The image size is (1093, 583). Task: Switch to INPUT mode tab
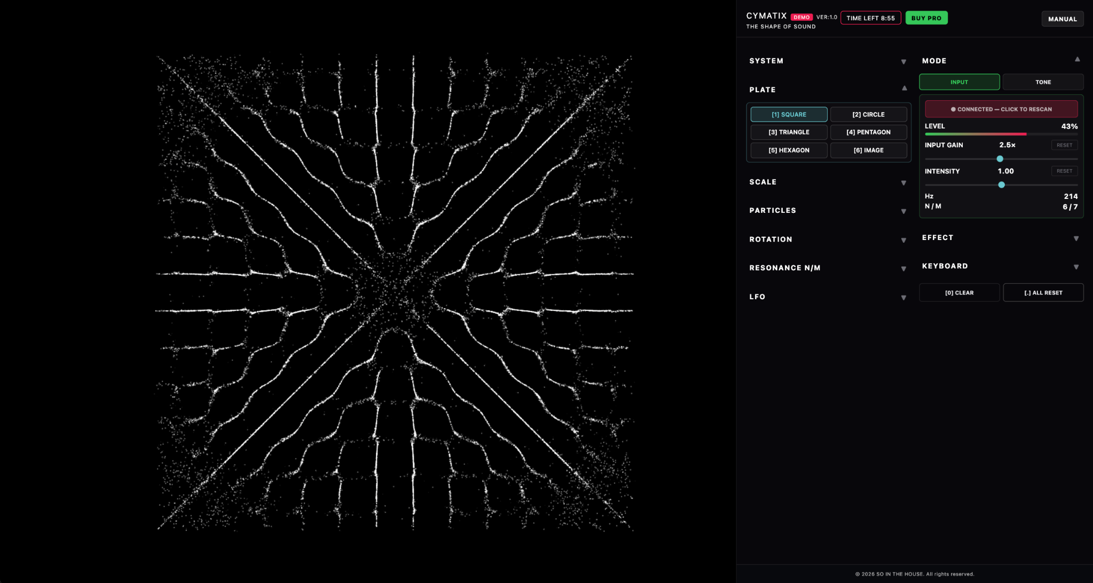coord(959,82)
